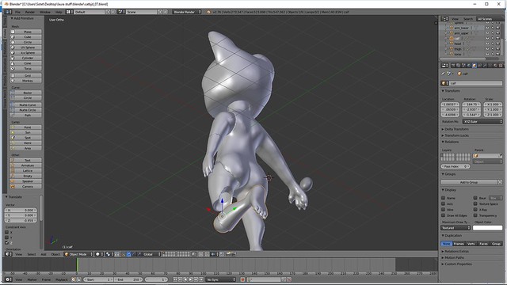The image size is (507, 285).
Task: Click the Point lamp icon
Action: pyautogui.click(x=13, y=127)
